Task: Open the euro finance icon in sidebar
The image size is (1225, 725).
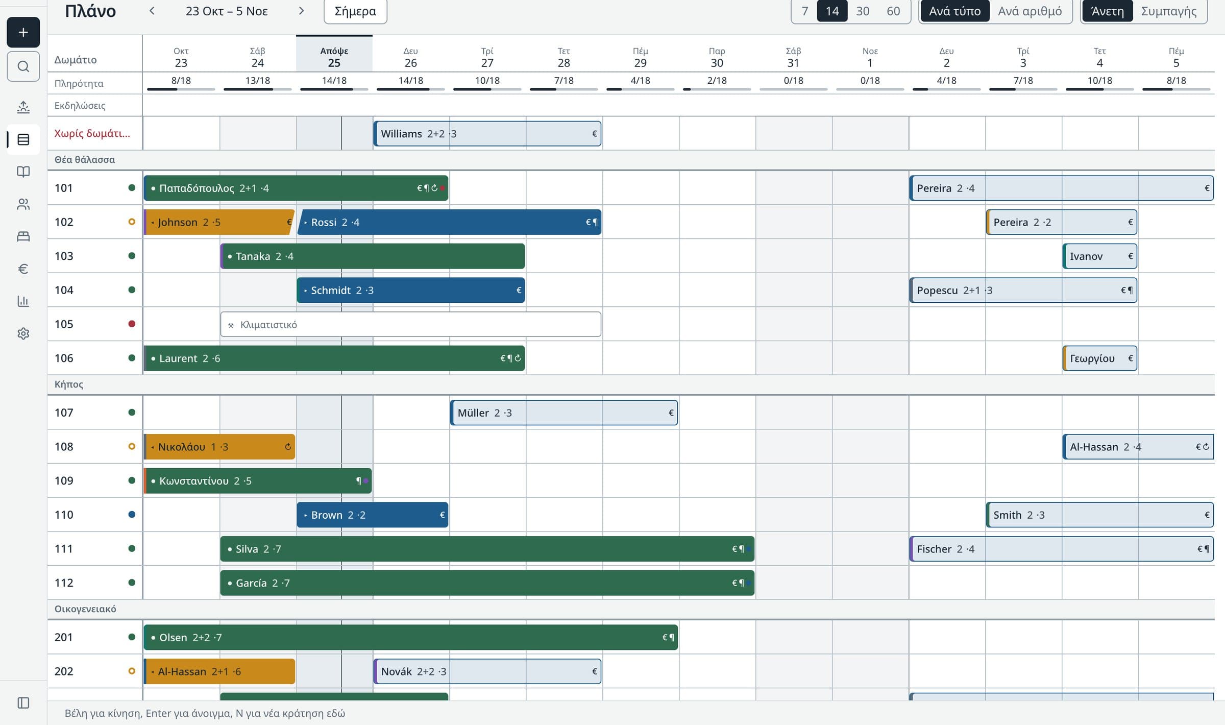Action: coord(23,269)
